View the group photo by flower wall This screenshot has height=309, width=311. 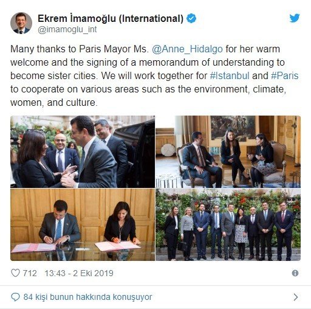coord(228,224)
